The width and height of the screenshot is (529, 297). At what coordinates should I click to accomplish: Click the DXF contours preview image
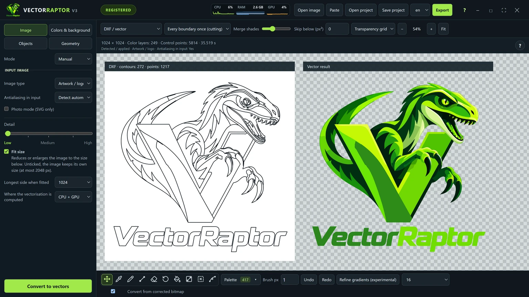point(200,166)
